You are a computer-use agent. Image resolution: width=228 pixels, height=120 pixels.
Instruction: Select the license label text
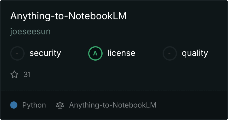coord(121,53)
